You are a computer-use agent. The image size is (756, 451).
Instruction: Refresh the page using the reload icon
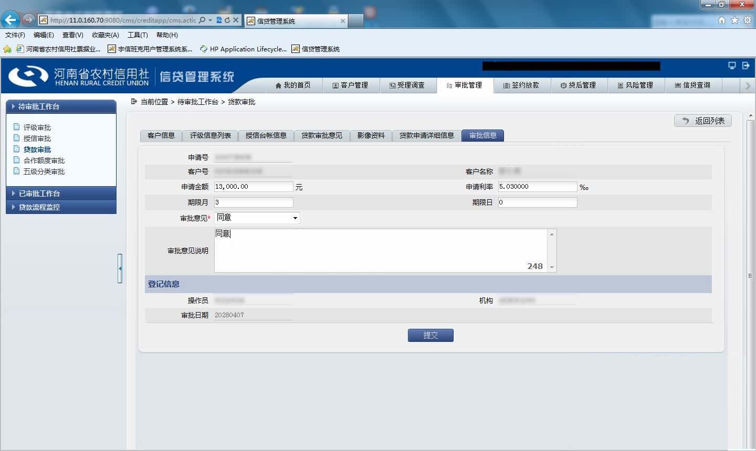click(x=227, y=20)
